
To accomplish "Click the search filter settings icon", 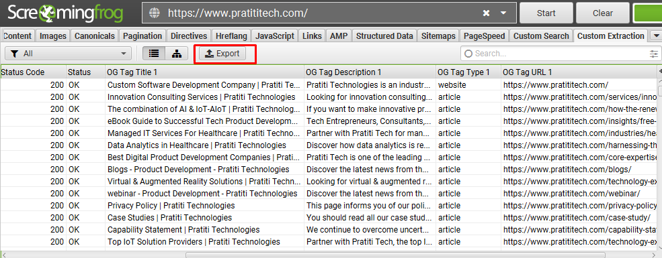I will [x=654, y=54].
